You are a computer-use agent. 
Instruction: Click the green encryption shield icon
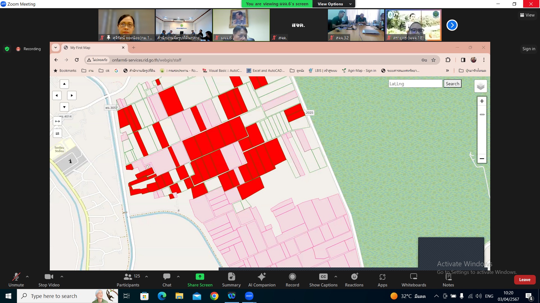coord(7,49)
